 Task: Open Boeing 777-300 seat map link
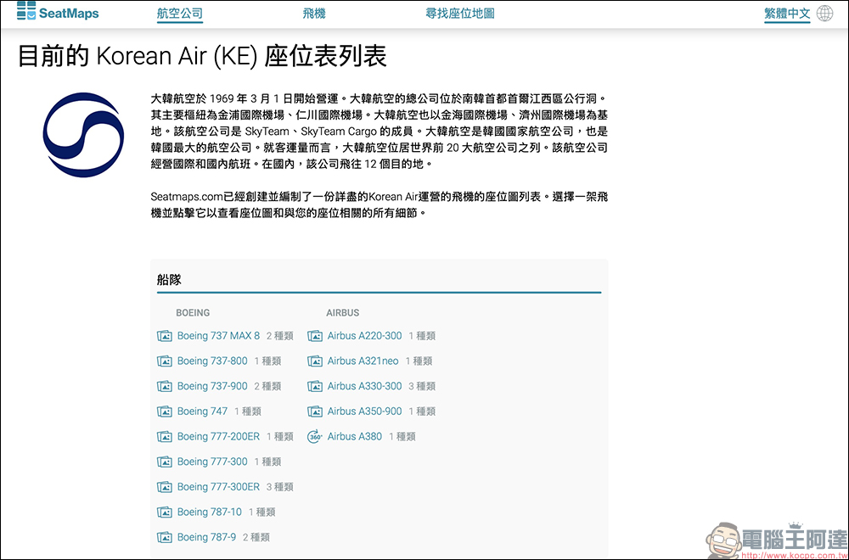(x=212, y=462)
